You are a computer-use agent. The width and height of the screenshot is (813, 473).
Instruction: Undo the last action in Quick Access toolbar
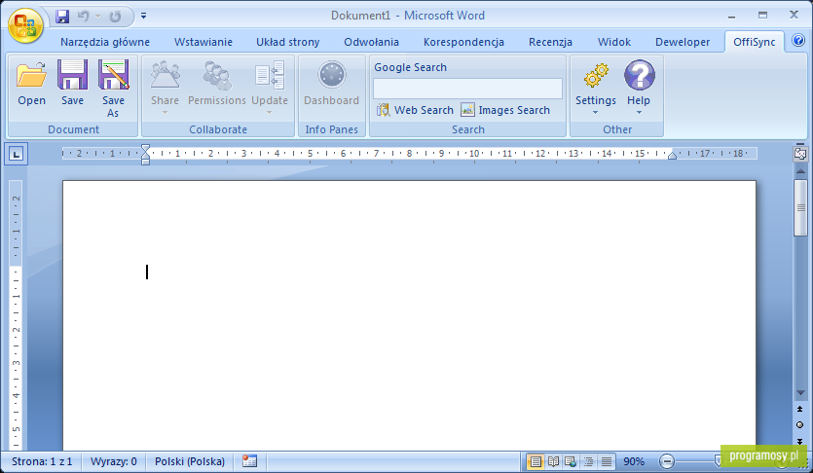click(x=83, y=17)
